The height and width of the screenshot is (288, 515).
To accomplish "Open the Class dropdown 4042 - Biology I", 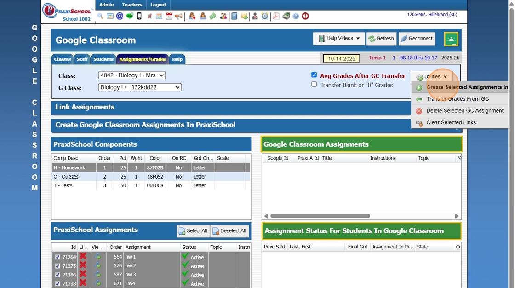I will tap(132, 75).
